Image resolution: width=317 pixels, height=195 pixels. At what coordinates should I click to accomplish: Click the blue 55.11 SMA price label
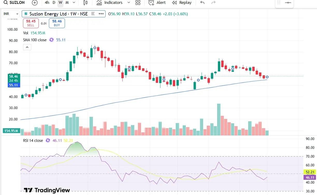[x=14, y=85]
